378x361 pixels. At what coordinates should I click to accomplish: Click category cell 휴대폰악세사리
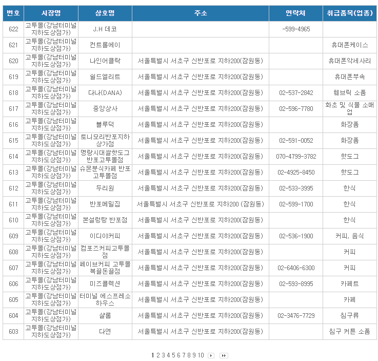(350, 61)
